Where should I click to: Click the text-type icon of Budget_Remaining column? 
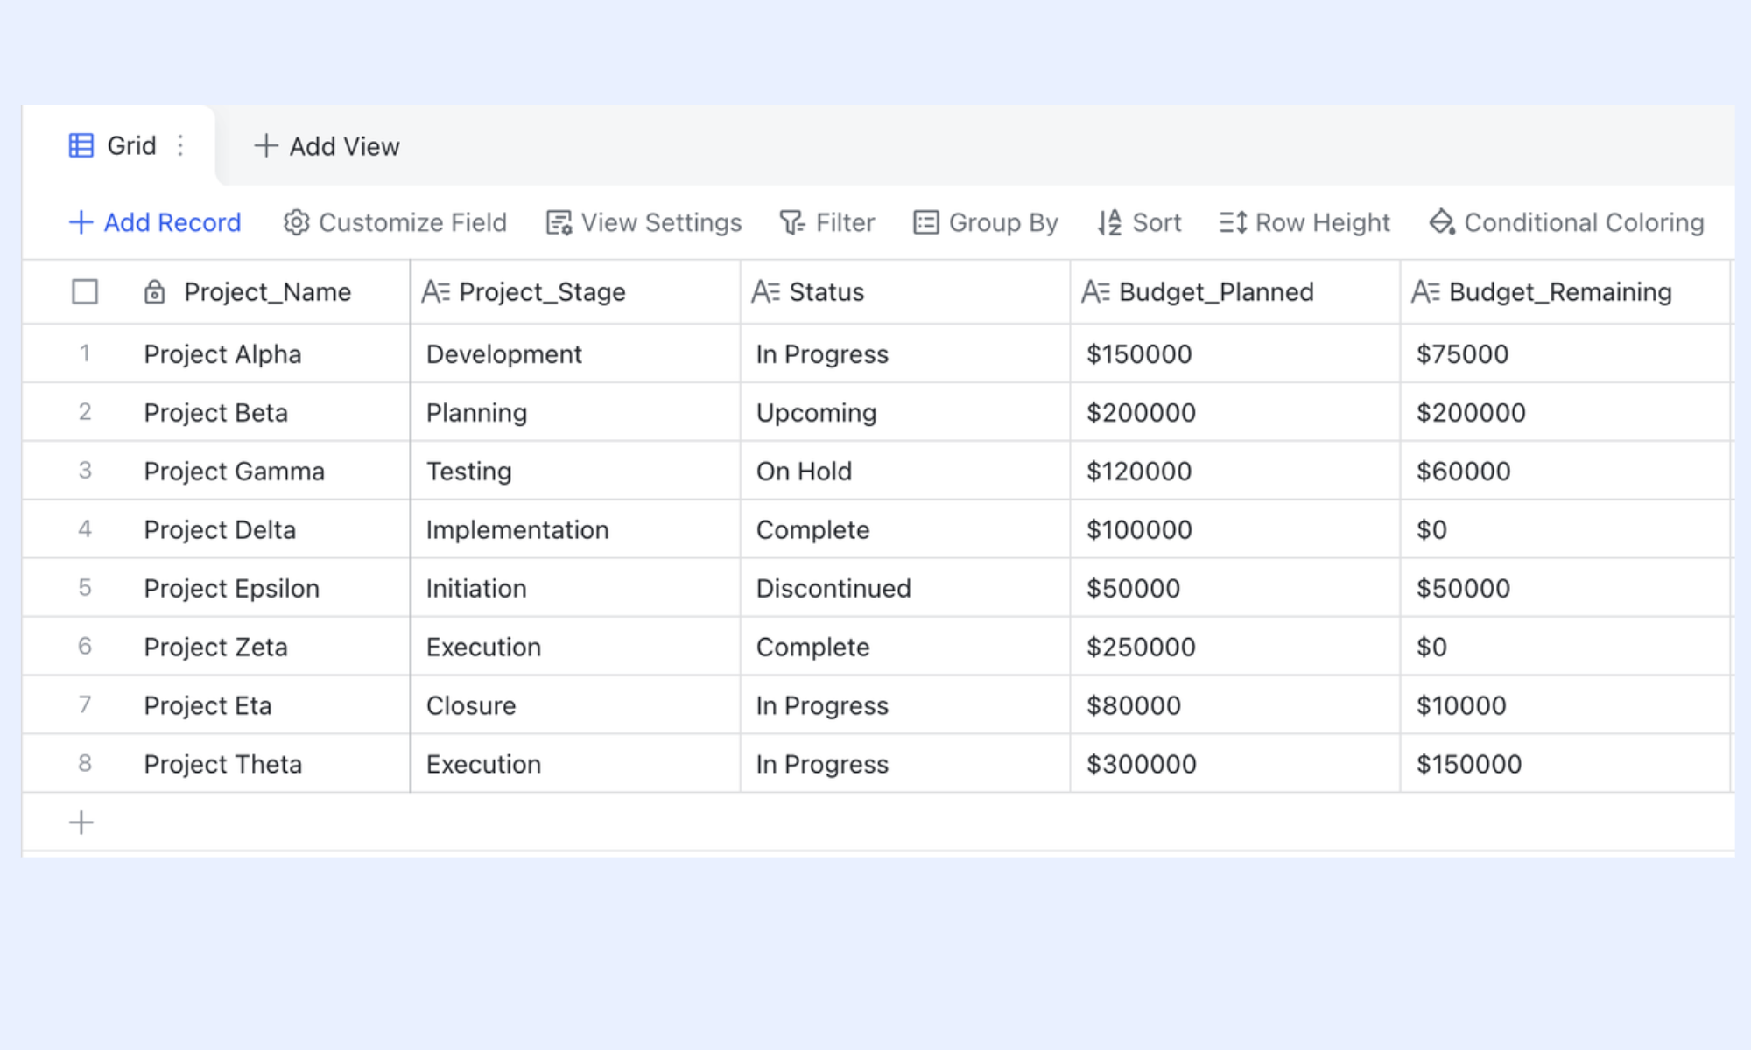1425,291
